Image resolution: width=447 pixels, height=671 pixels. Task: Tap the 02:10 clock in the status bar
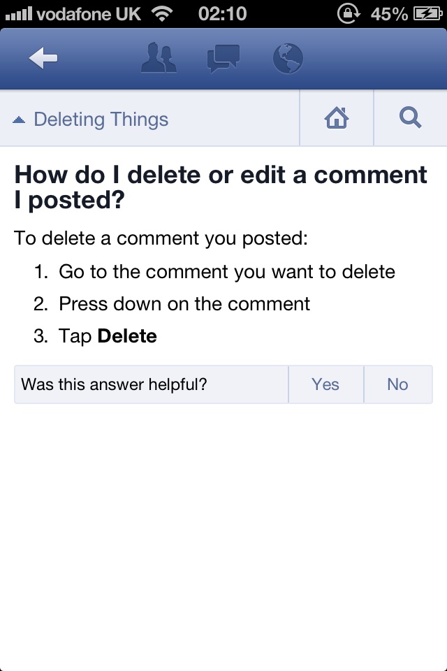click(222, 14)
